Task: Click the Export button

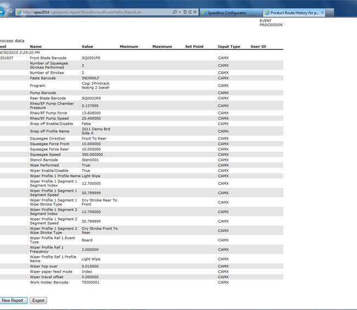Action: [x=38, y=301]
